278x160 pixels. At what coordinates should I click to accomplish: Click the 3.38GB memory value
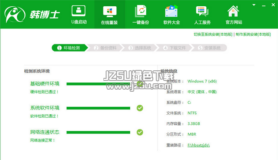coord(194,124)
